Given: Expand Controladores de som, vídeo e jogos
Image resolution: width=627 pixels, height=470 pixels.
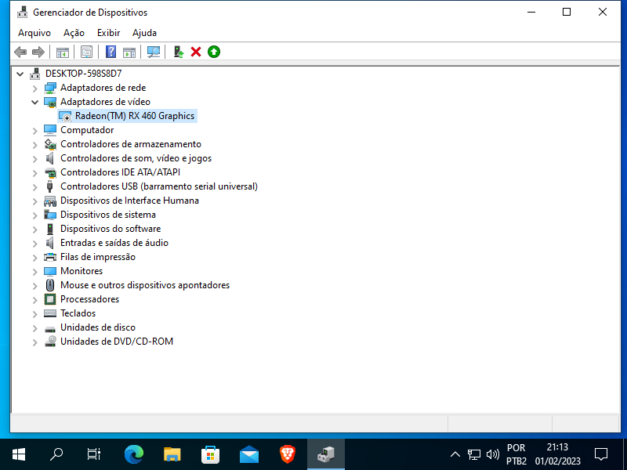Looking at the screenshot, I should 34,159.
